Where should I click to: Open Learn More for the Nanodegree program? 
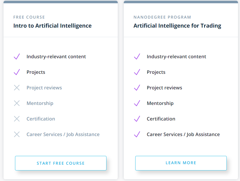181,163
